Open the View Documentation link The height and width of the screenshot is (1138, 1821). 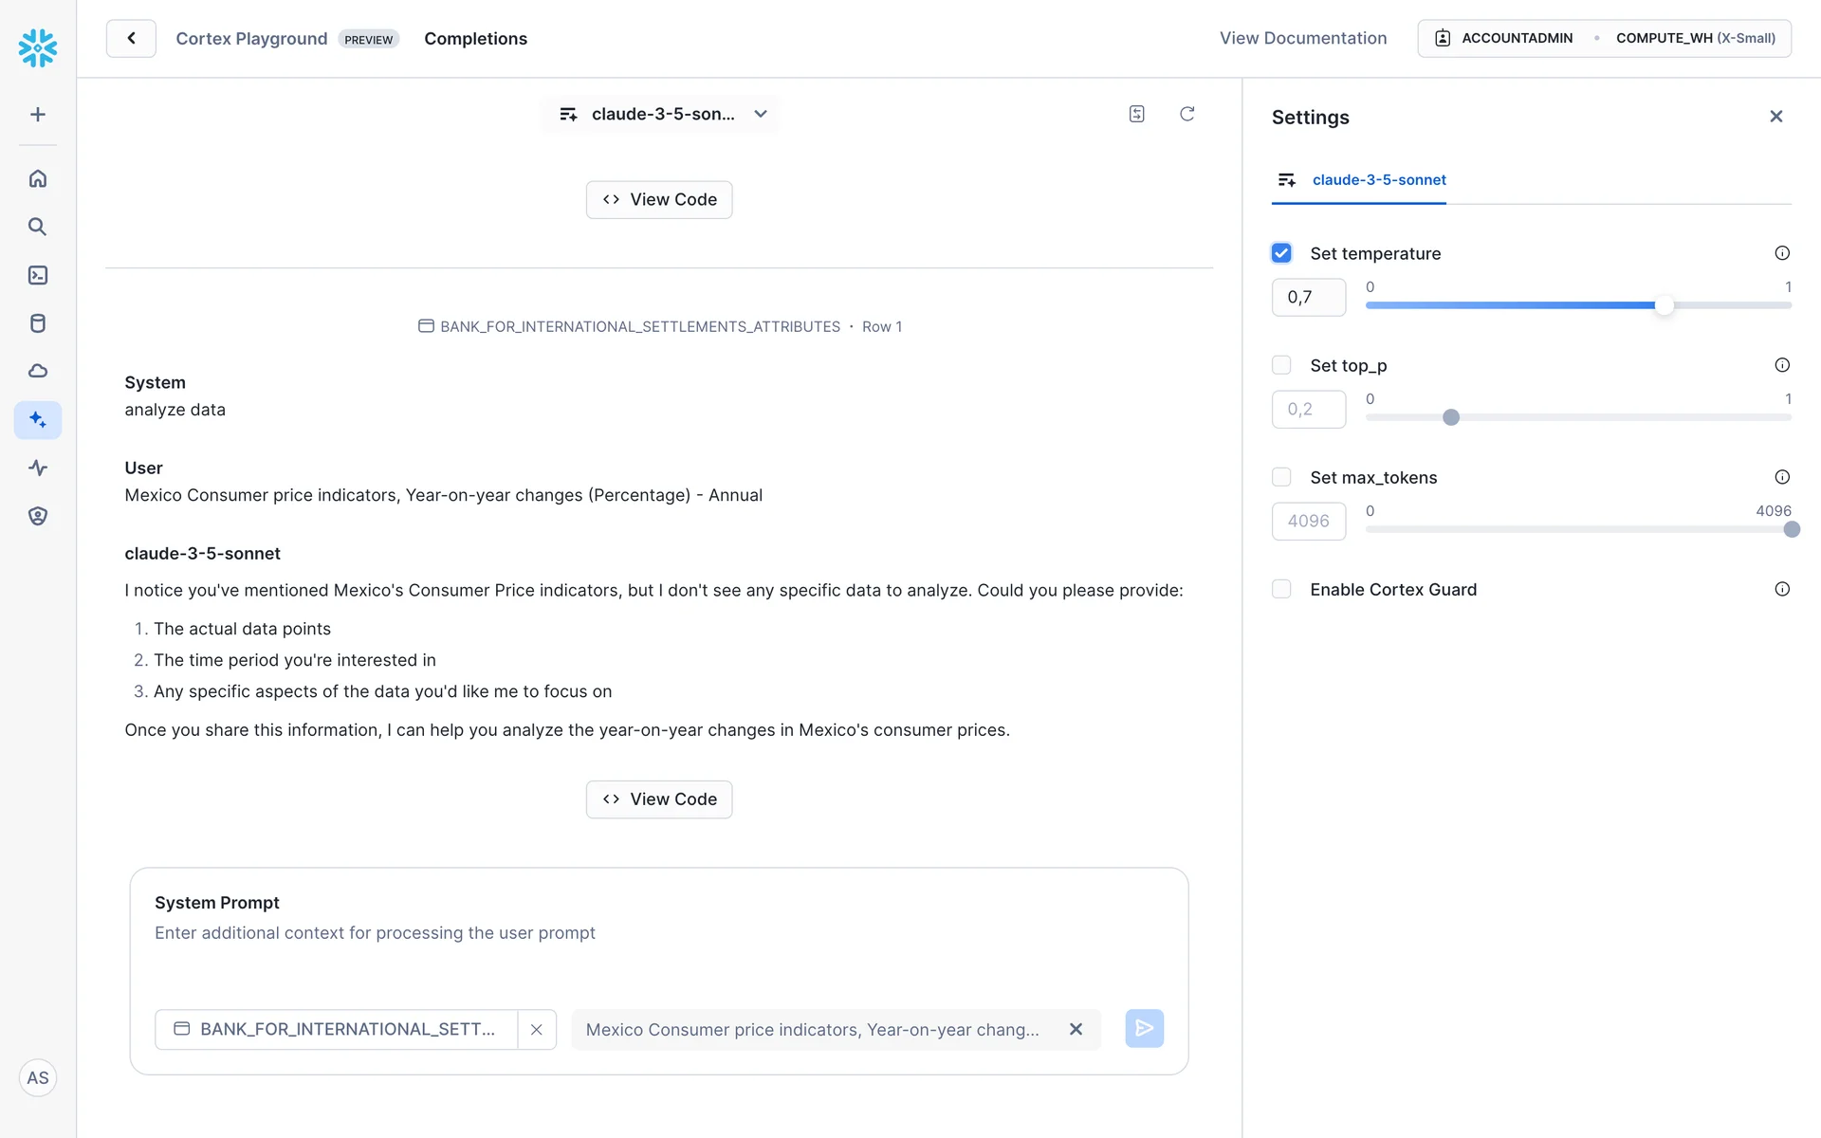pos(1302,38)
